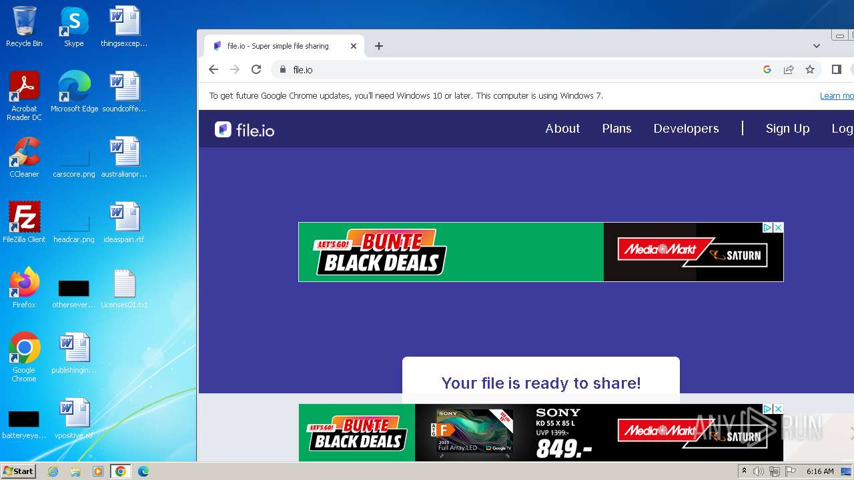Reload the file.io page
Viewport: 854px width, 480px height.
[x=256, y=69]
